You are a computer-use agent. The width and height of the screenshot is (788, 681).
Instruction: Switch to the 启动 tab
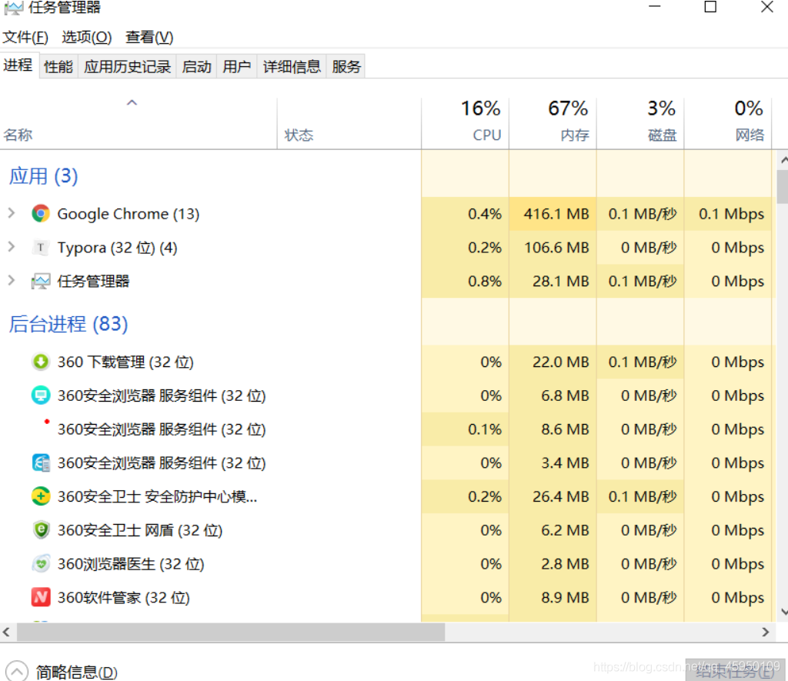click(x=196, y=66)
